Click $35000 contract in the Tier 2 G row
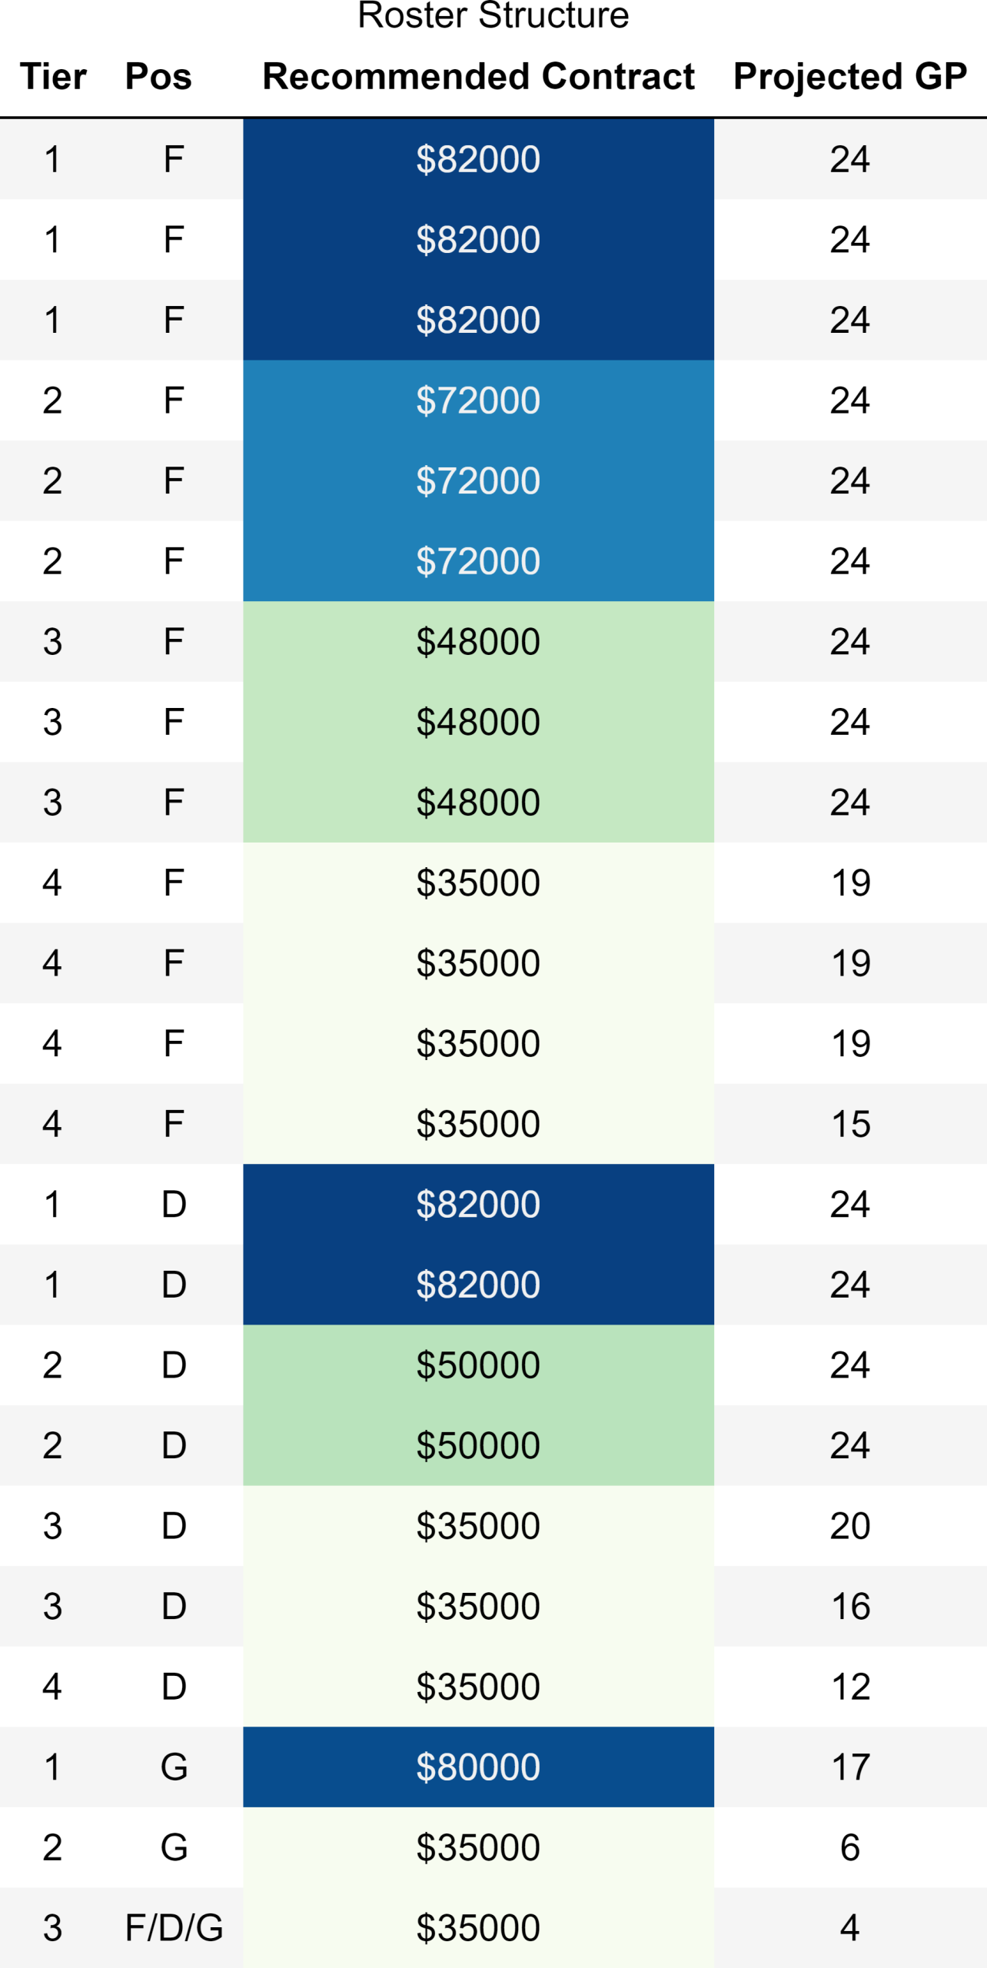Screen dimensions: 987x1968 point(478,1847)
